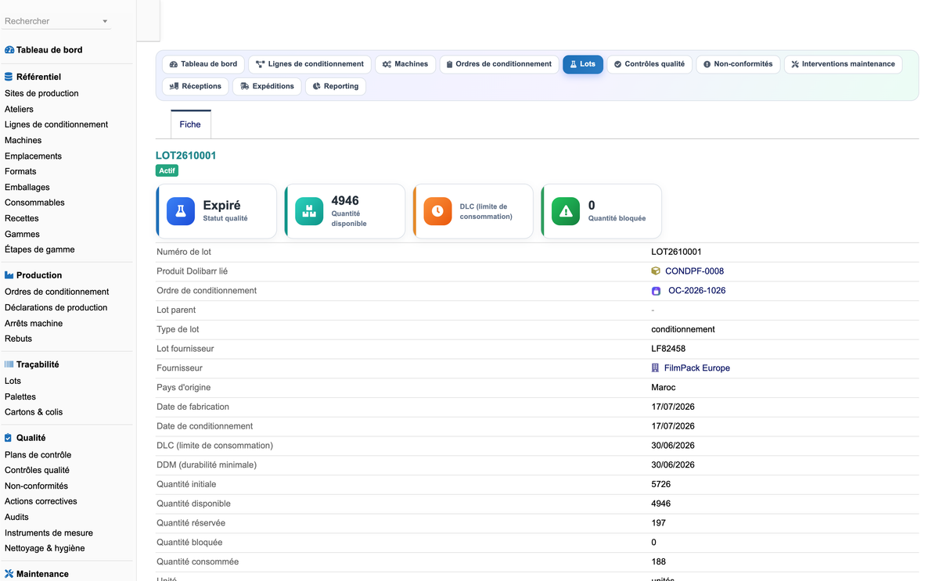Open Audits in the sidebar
The width and height of the screenshot is (939, 581).
click(16, 517)
